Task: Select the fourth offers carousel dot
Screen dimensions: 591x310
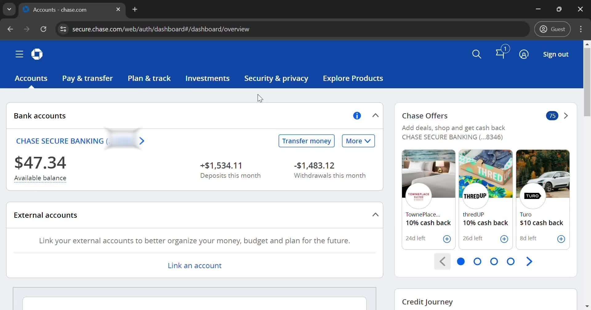Action: [510, 261]
